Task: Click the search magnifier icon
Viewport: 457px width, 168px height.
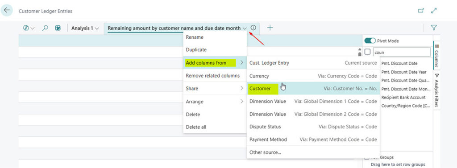Action: [45, 28]
